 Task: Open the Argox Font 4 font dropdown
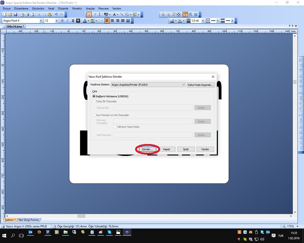pyautogui.click(x=41, y=21)
